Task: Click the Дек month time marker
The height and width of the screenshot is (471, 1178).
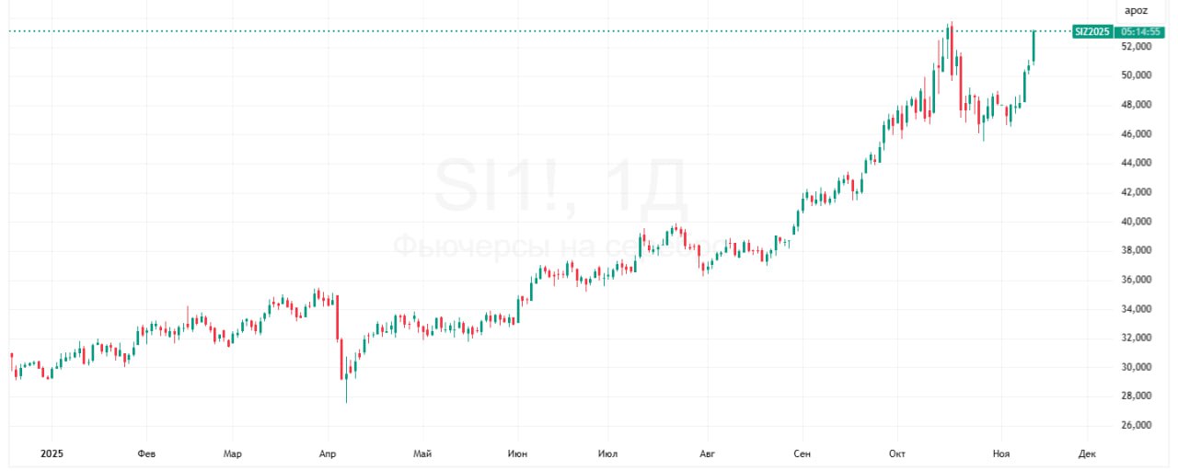Action: (1087, 454)
